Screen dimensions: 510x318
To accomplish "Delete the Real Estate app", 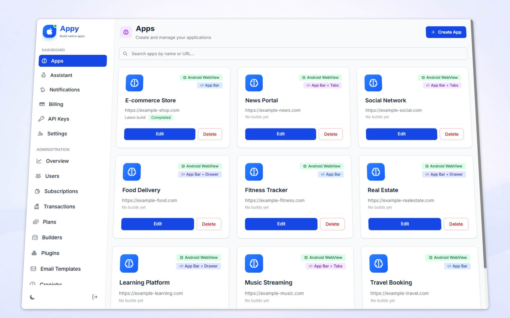I will coord(456,224).
